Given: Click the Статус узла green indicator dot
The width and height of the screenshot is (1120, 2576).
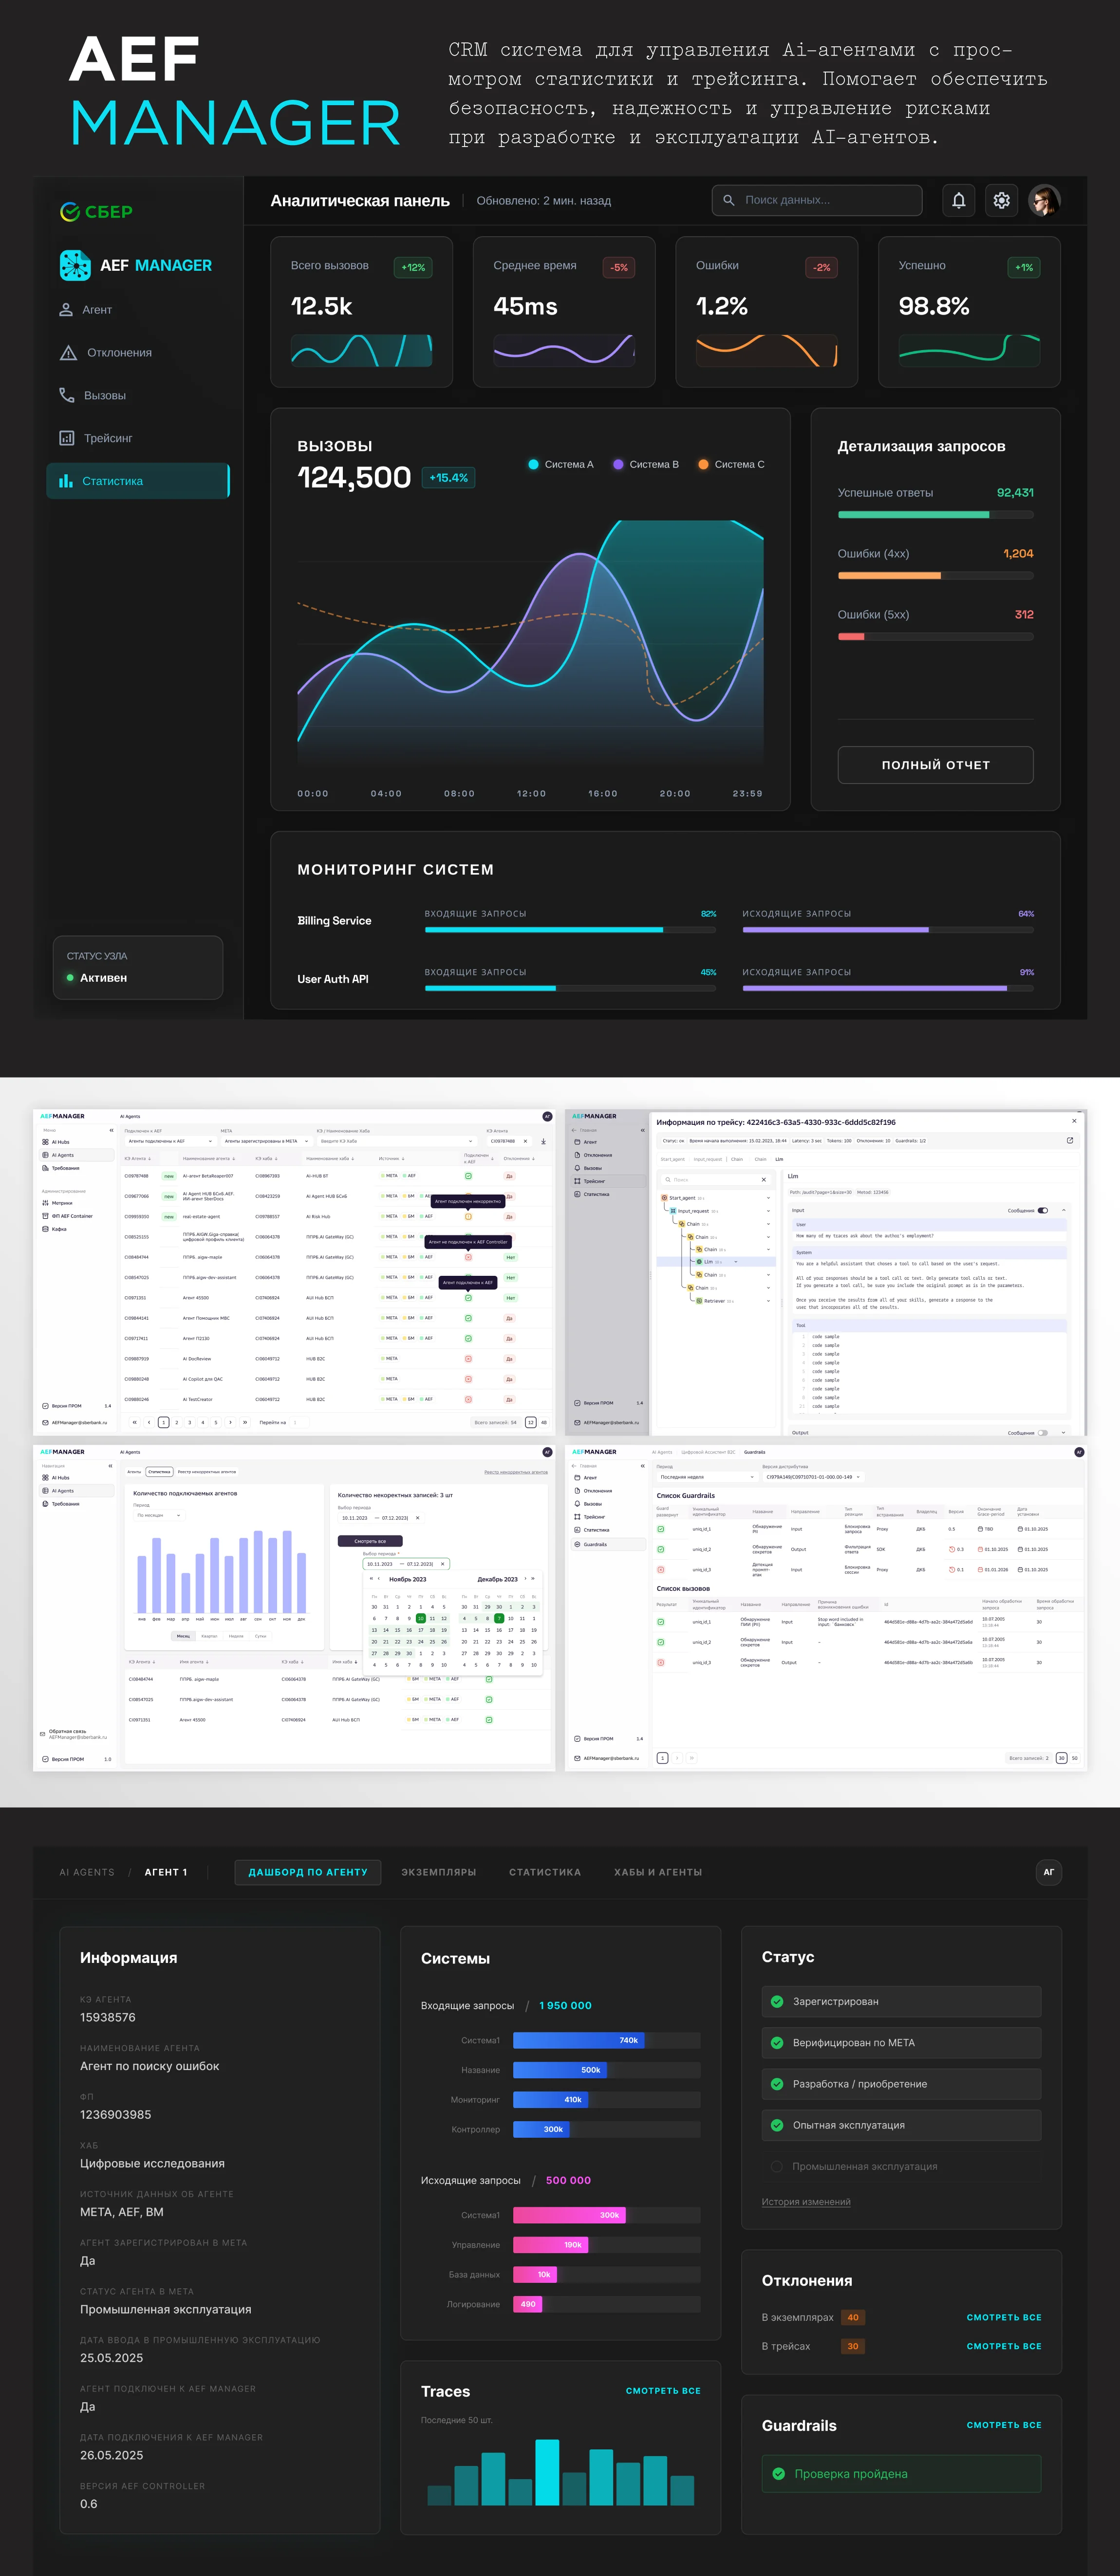Looking at the screenshot, I should click(x=70, y=978).
